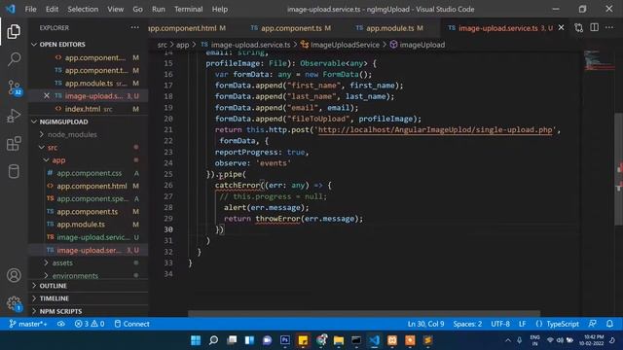Viewport: 623px width, 350px height.
Task: Open File Explorer from taskbar
Action: click(339, 340)
